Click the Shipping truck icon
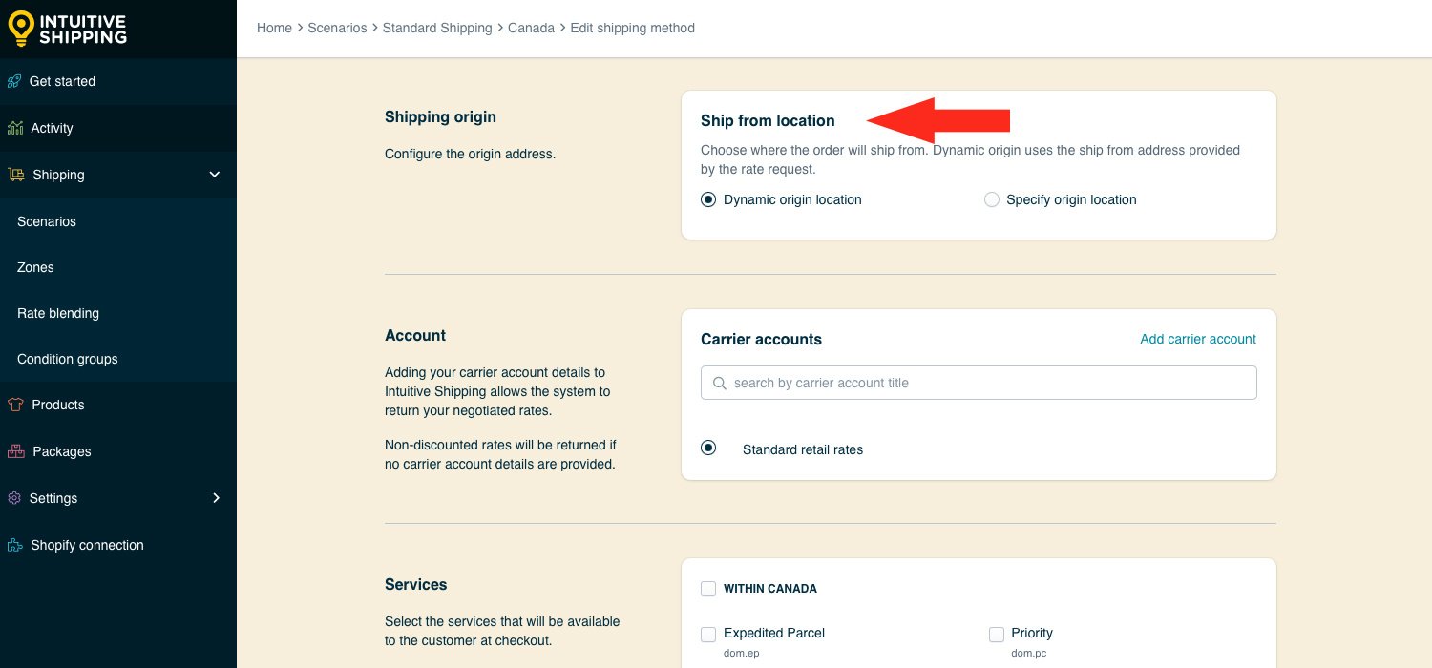Viewport: 1432px width, 668px height. tap(16, 175)
